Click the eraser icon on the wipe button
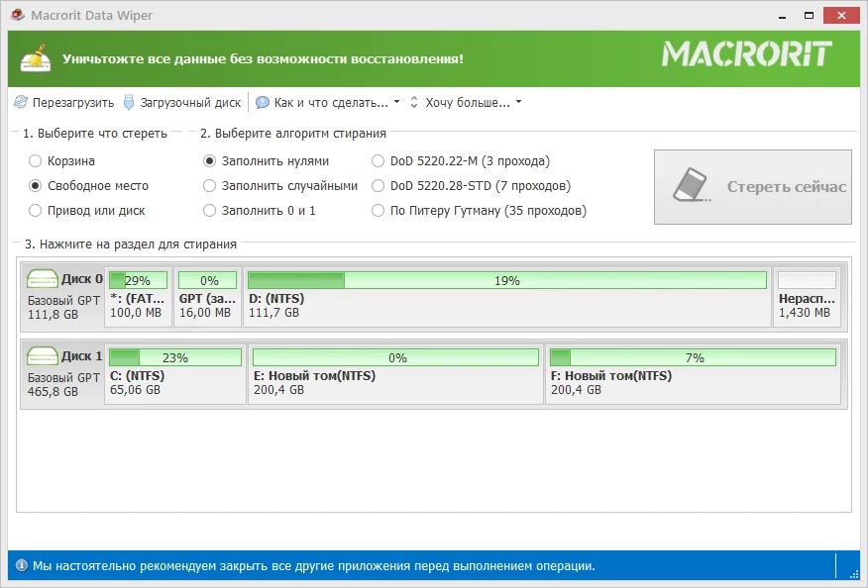The height and width of the screenshot is (588, 868). pyautogui.click(x=692, y=186)
